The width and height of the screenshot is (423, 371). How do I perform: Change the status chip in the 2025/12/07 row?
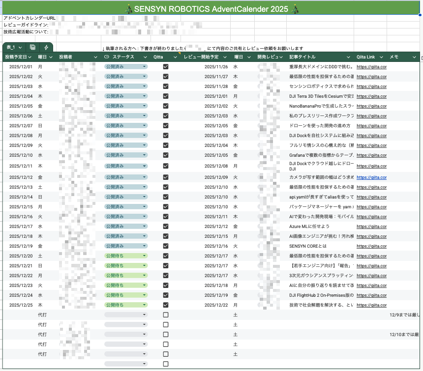pyautogui.click(x=126, y=126)
